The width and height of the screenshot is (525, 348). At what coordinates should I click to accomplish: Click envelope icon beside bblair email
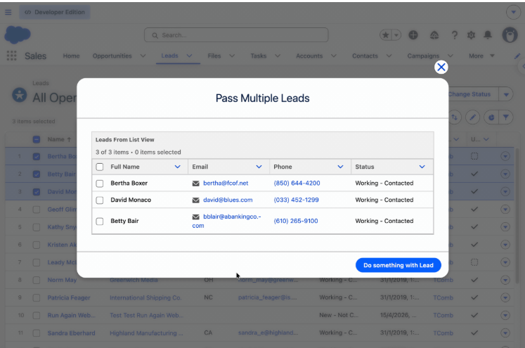[196, 217]
